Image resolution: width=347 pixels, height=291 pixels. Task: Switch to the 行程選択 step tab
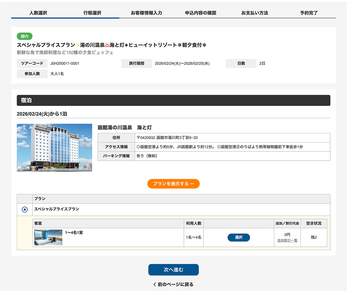[92, 13]
